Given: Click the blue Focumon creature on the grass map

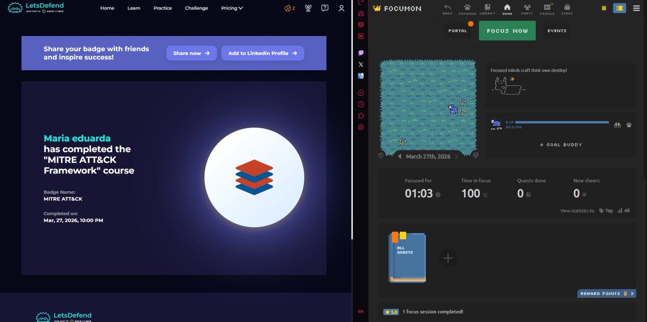Looking at the screenshot, I should point(453,110).
